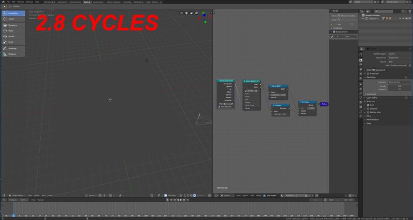Click the Render samples field showing 128
The width and height of the screenshot is (413, 220).
[x=400, y=86]
